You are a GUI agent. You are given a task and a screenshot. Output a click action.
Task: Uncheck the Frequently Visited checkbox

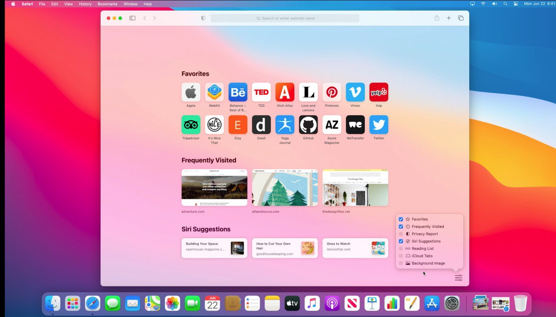tap(401, 227)
